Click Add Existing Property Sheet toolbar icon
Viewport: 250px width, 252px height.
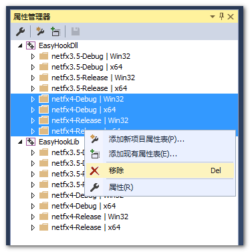click(55, 31)
